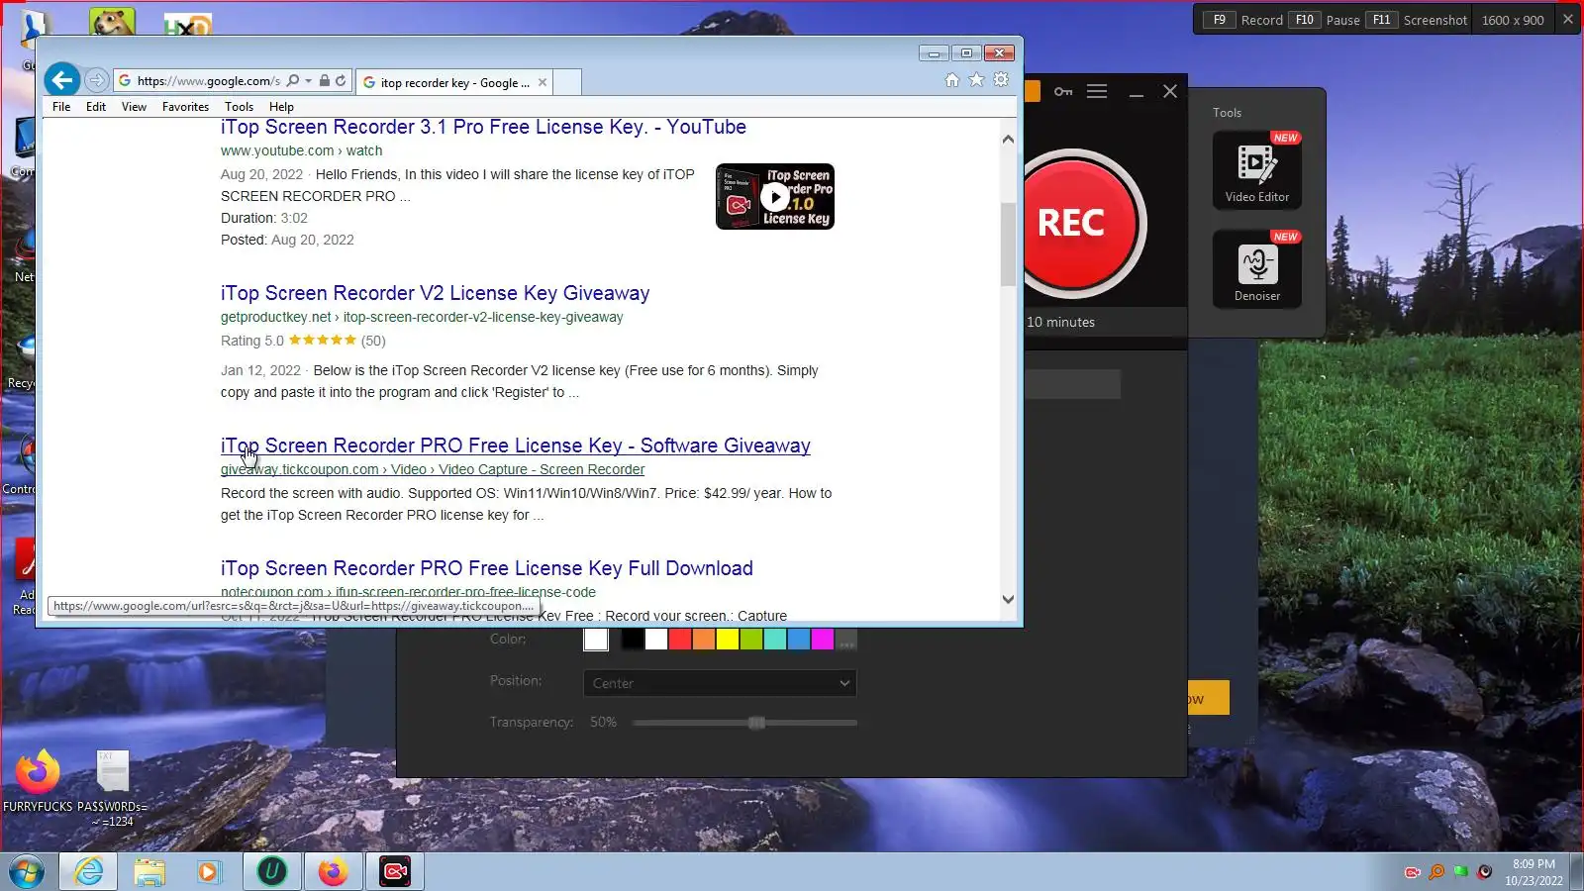
Task: Click the browser scrollbar up arrow
Action: [x=1008, y=140]
